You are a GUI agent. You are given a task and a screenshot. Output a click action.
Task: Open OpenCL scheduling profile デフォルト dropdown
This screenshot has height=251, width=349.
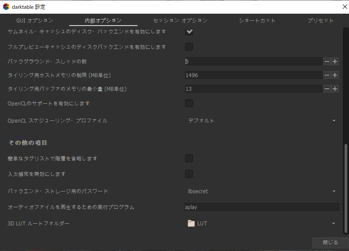[262, 120]
